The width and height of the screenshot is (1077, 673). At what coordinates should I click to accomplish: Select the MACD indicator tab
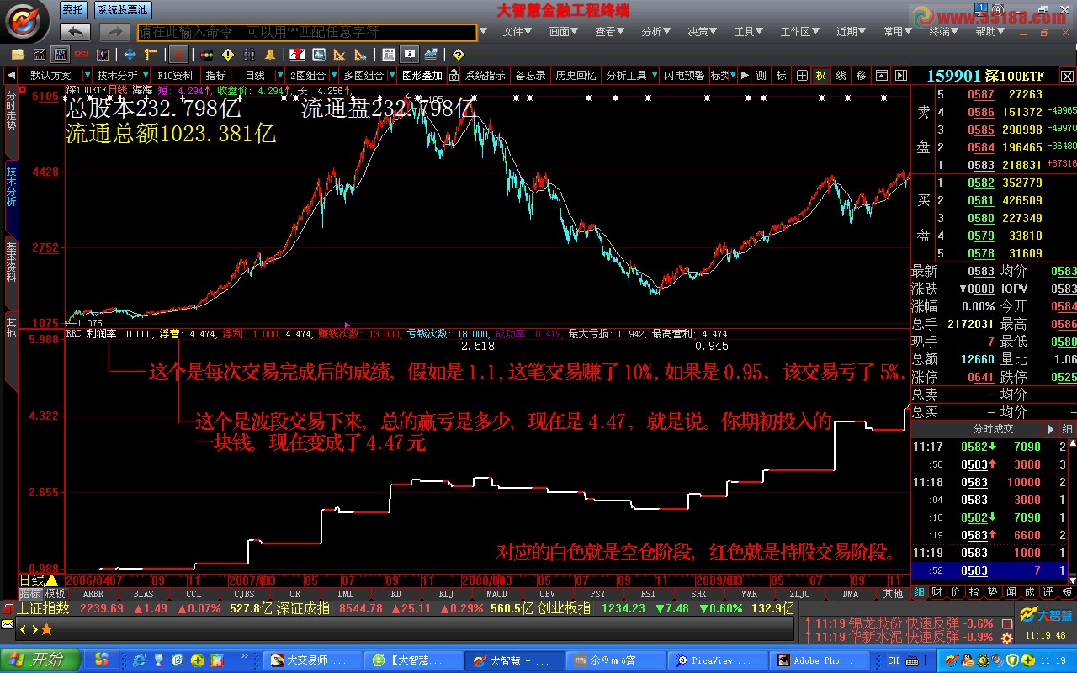(x=497, y=593)
